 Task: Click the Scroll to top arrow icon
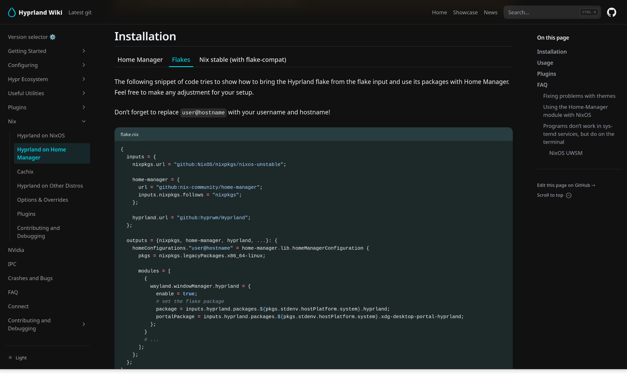point(569,195)
